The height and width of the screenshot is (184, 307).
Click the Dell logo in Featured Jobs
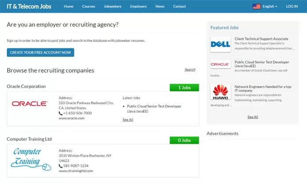[x=220, y=44]
